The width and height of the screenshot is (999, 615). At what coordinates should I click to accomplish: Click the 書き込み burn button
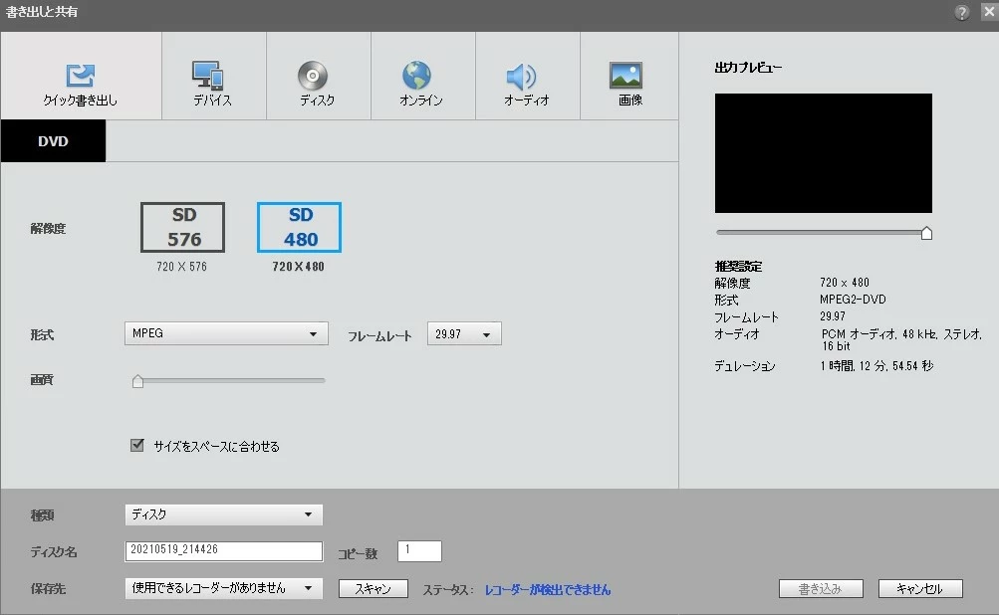(821, 589)
